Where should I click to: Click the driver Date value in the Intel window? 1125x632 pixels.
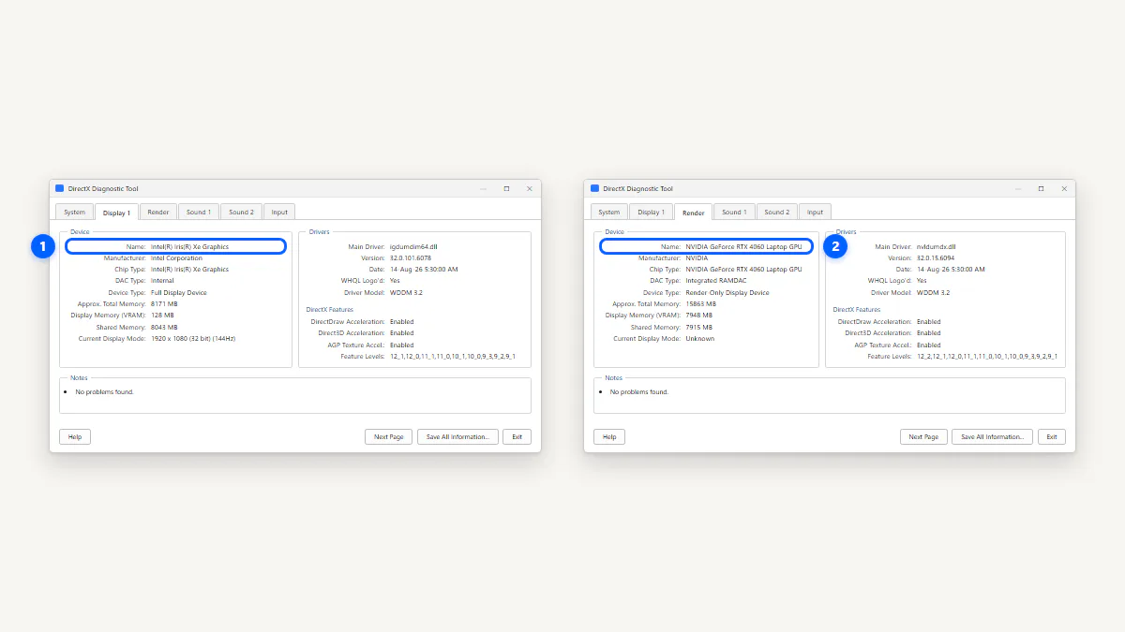point(424,270)
